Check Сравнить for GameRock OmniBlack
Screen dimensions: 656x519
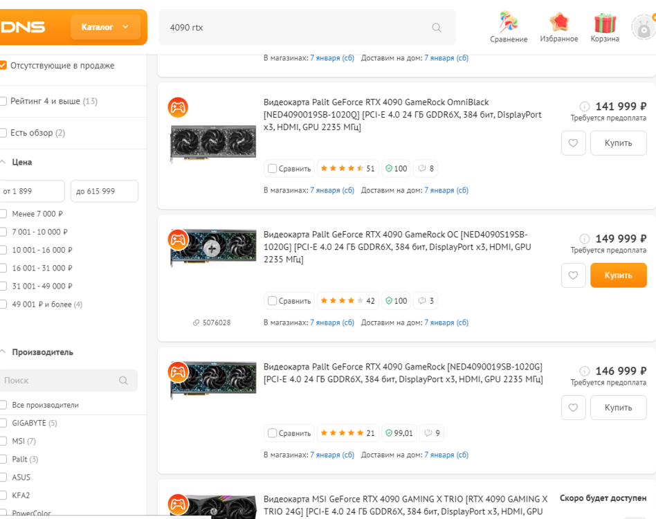[x=272, y=169]
